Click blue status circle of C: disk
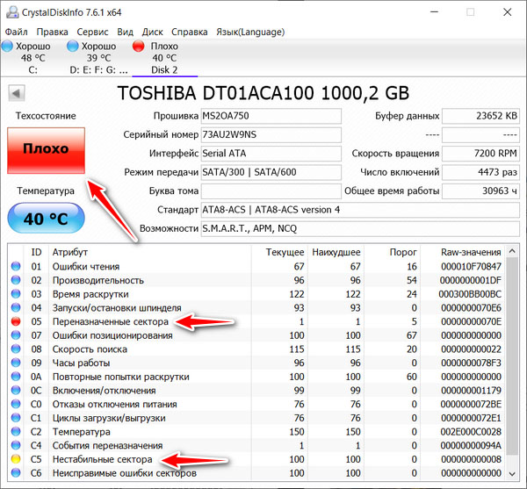Image resolution: width=527 pixels, height=489 pixels. pos(7,46)
